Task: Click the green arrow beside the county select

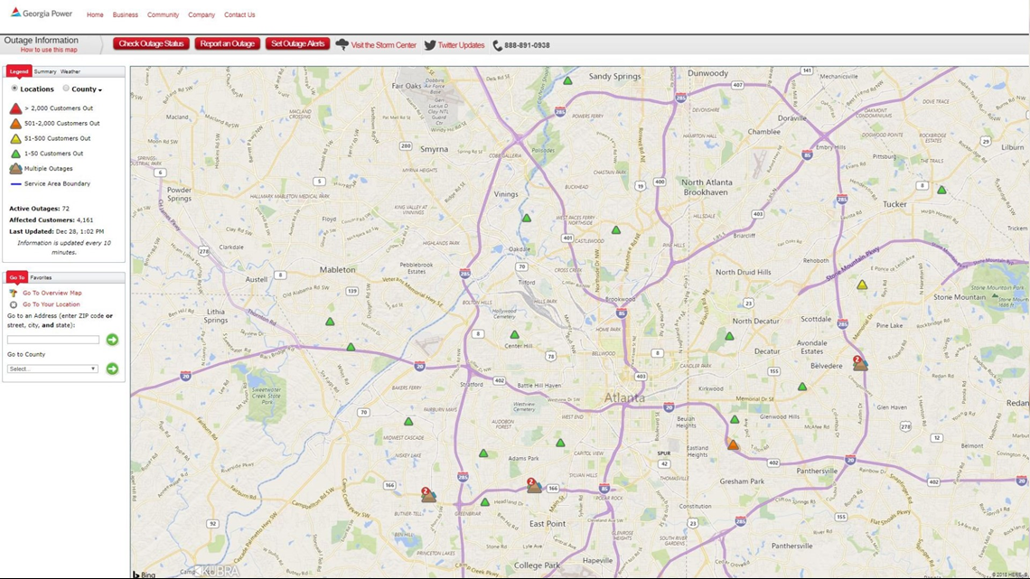Action: coord(112,369)
